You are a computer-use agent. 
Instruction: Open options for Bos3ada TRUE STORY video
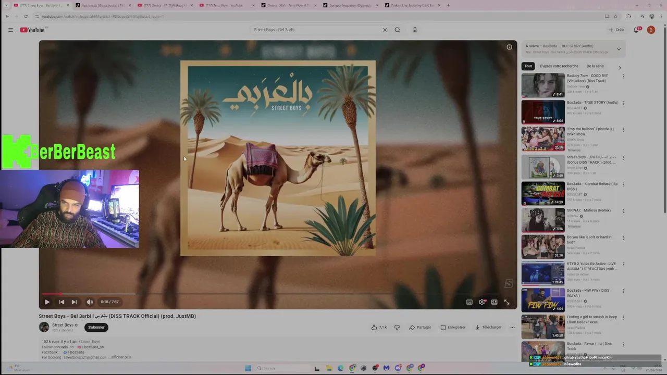[623, 103]
